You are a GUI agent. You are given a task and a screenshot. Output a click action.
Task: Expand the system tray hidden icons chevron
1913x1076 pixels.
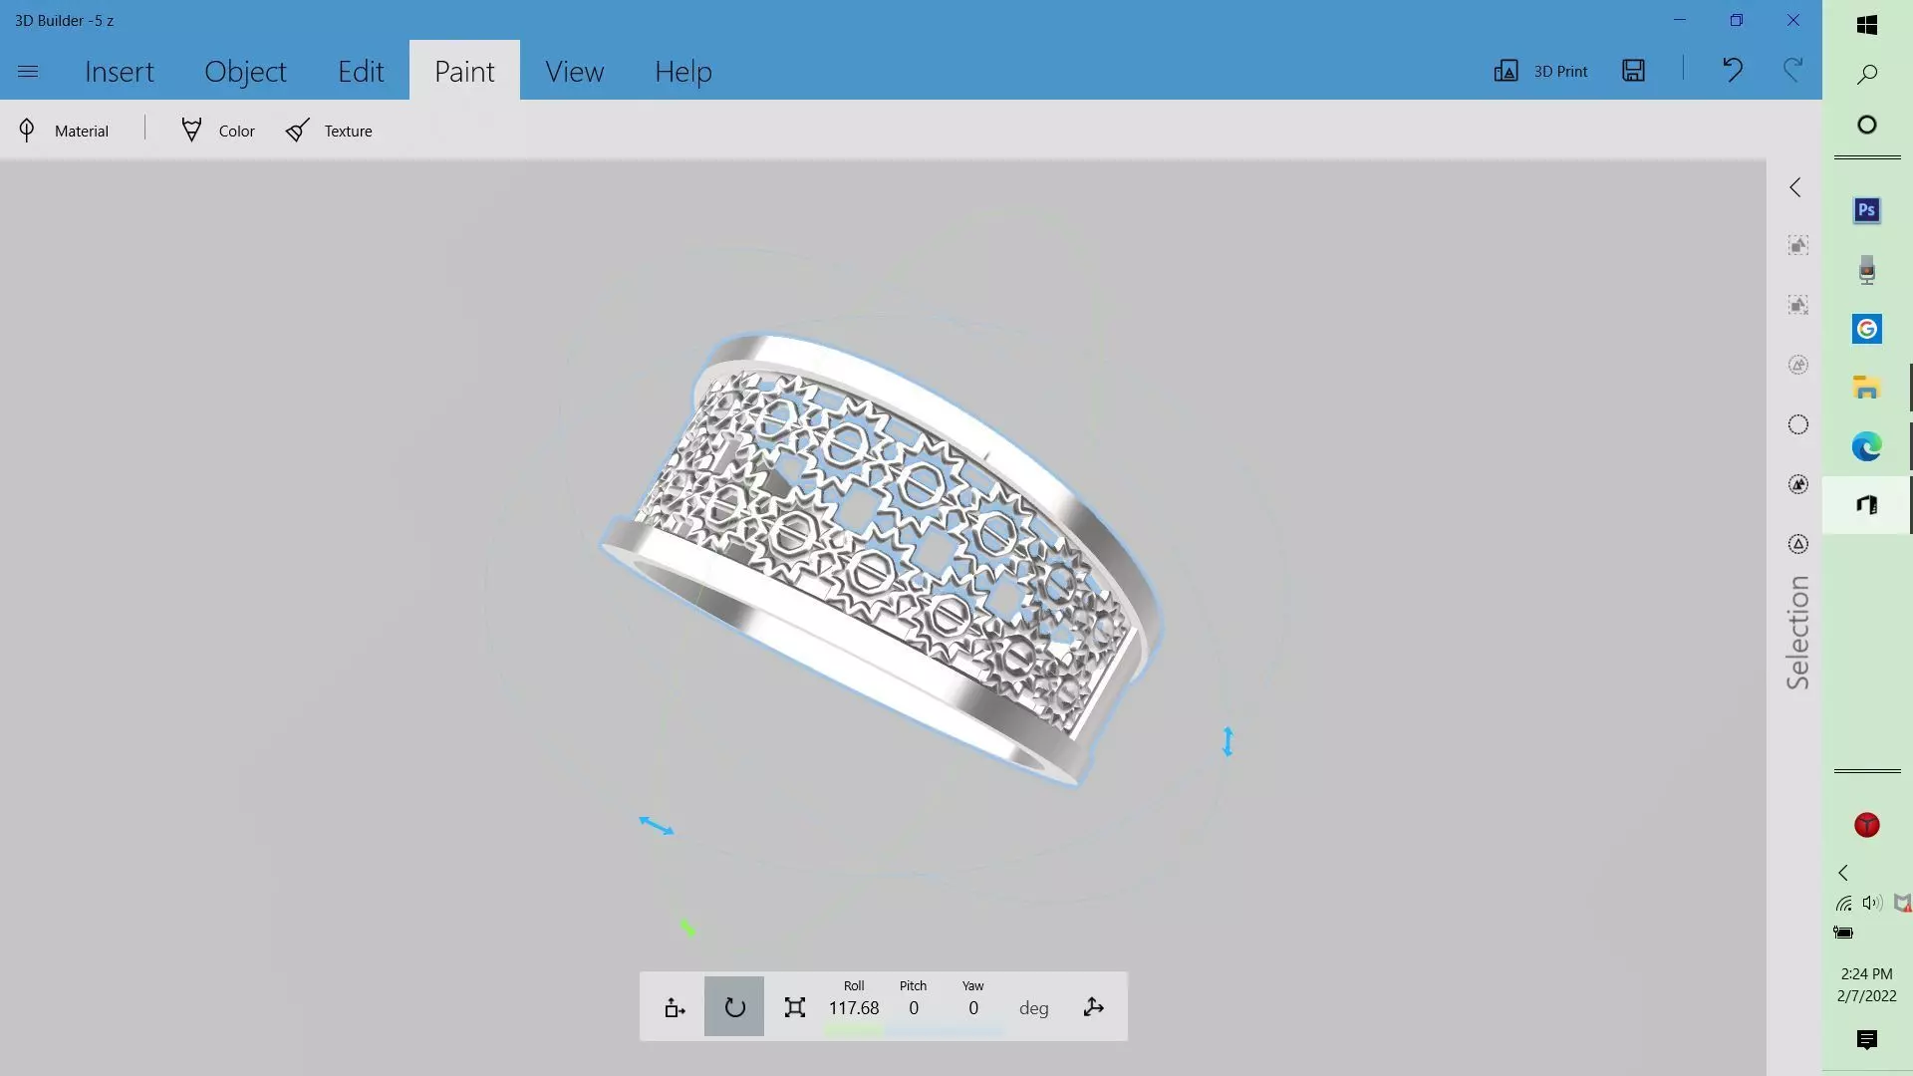pos(1843,873)
